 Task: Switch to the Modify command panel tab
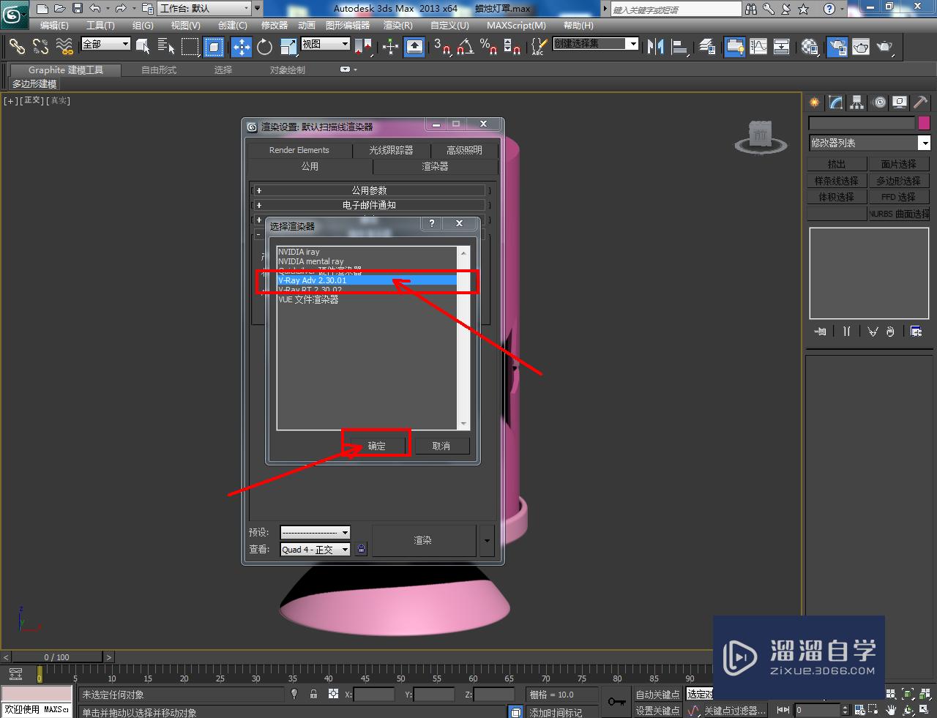835,102
